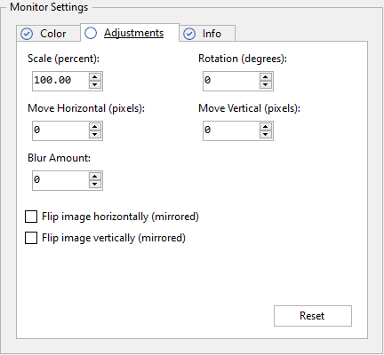Enable Flip image horizontally checkbox

tap(31, 217)
